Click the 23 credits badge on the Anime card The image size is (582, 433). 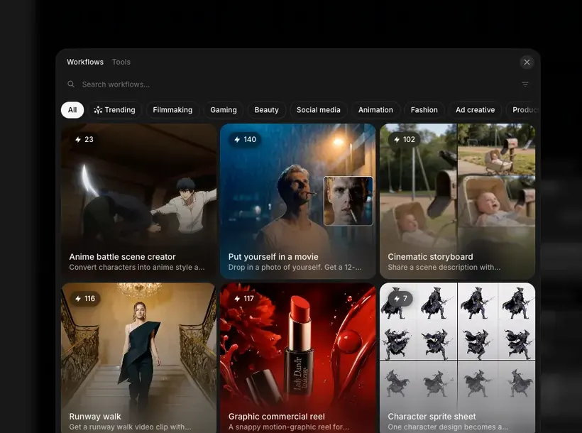(84, 140)
